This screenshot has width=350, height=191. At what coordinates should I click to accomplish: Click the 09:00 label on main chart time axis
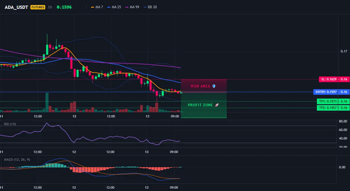175,116
